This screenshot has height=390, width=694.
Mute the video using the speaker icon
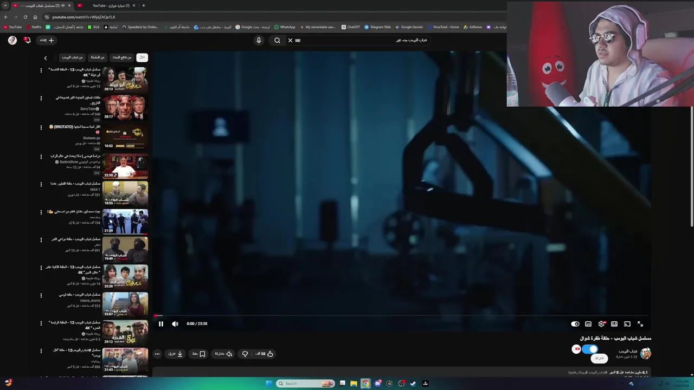(x=175, y=324)
